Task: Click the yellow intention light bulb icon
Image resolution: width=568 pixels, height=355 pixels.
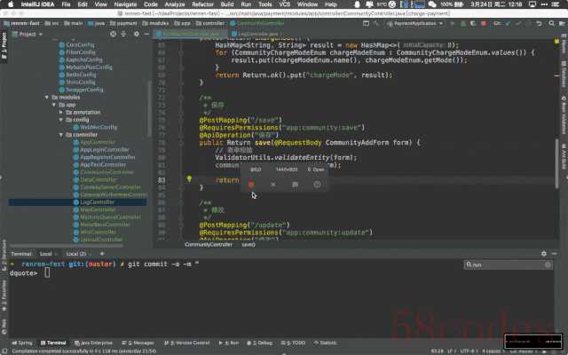Action: click(189, 178)
